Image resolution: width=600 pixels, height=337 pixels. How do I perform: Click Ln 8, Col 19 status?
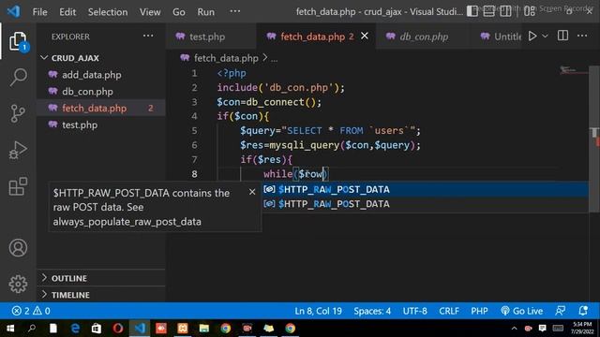point(318,311)
